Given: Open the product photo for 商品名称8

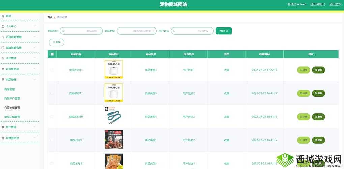Looking at the screenshot, I should [114, 161].
